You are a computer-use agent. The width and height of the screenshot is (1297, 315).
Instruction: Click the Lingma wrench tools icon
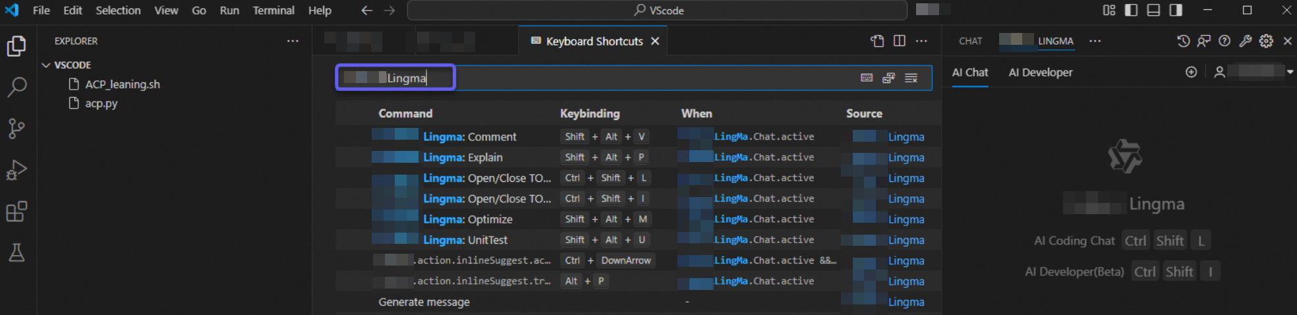(1246, 41)
